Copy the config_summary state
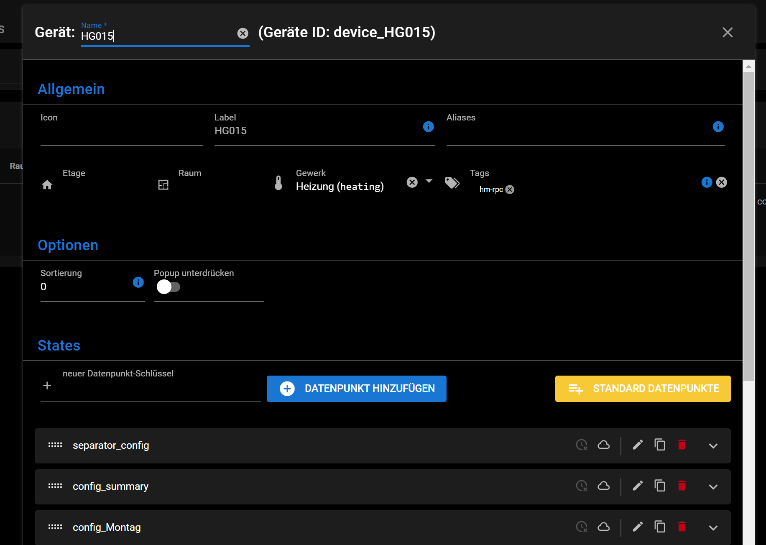766x545 pixels. pyautogui.click(x=660, y=486)
